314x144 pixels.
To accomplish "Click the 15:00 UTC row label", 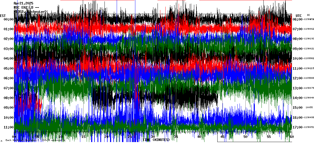I will coord(297,108).
